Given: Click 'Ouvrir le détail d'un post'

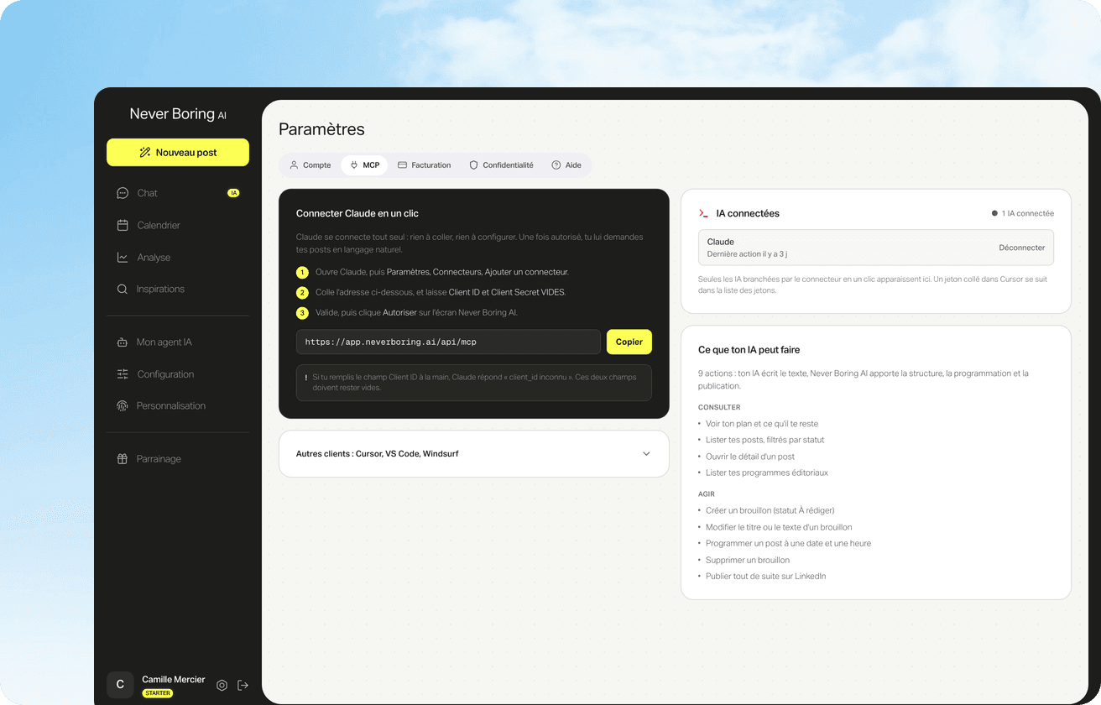Looking at the screenshot, I should point(750,457).
